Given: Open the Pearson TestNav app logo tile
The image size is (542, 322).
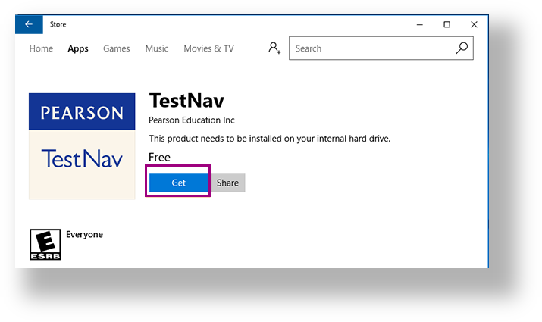Looking at the screenshot, I should pyautogui.click(x=82, y=146).
